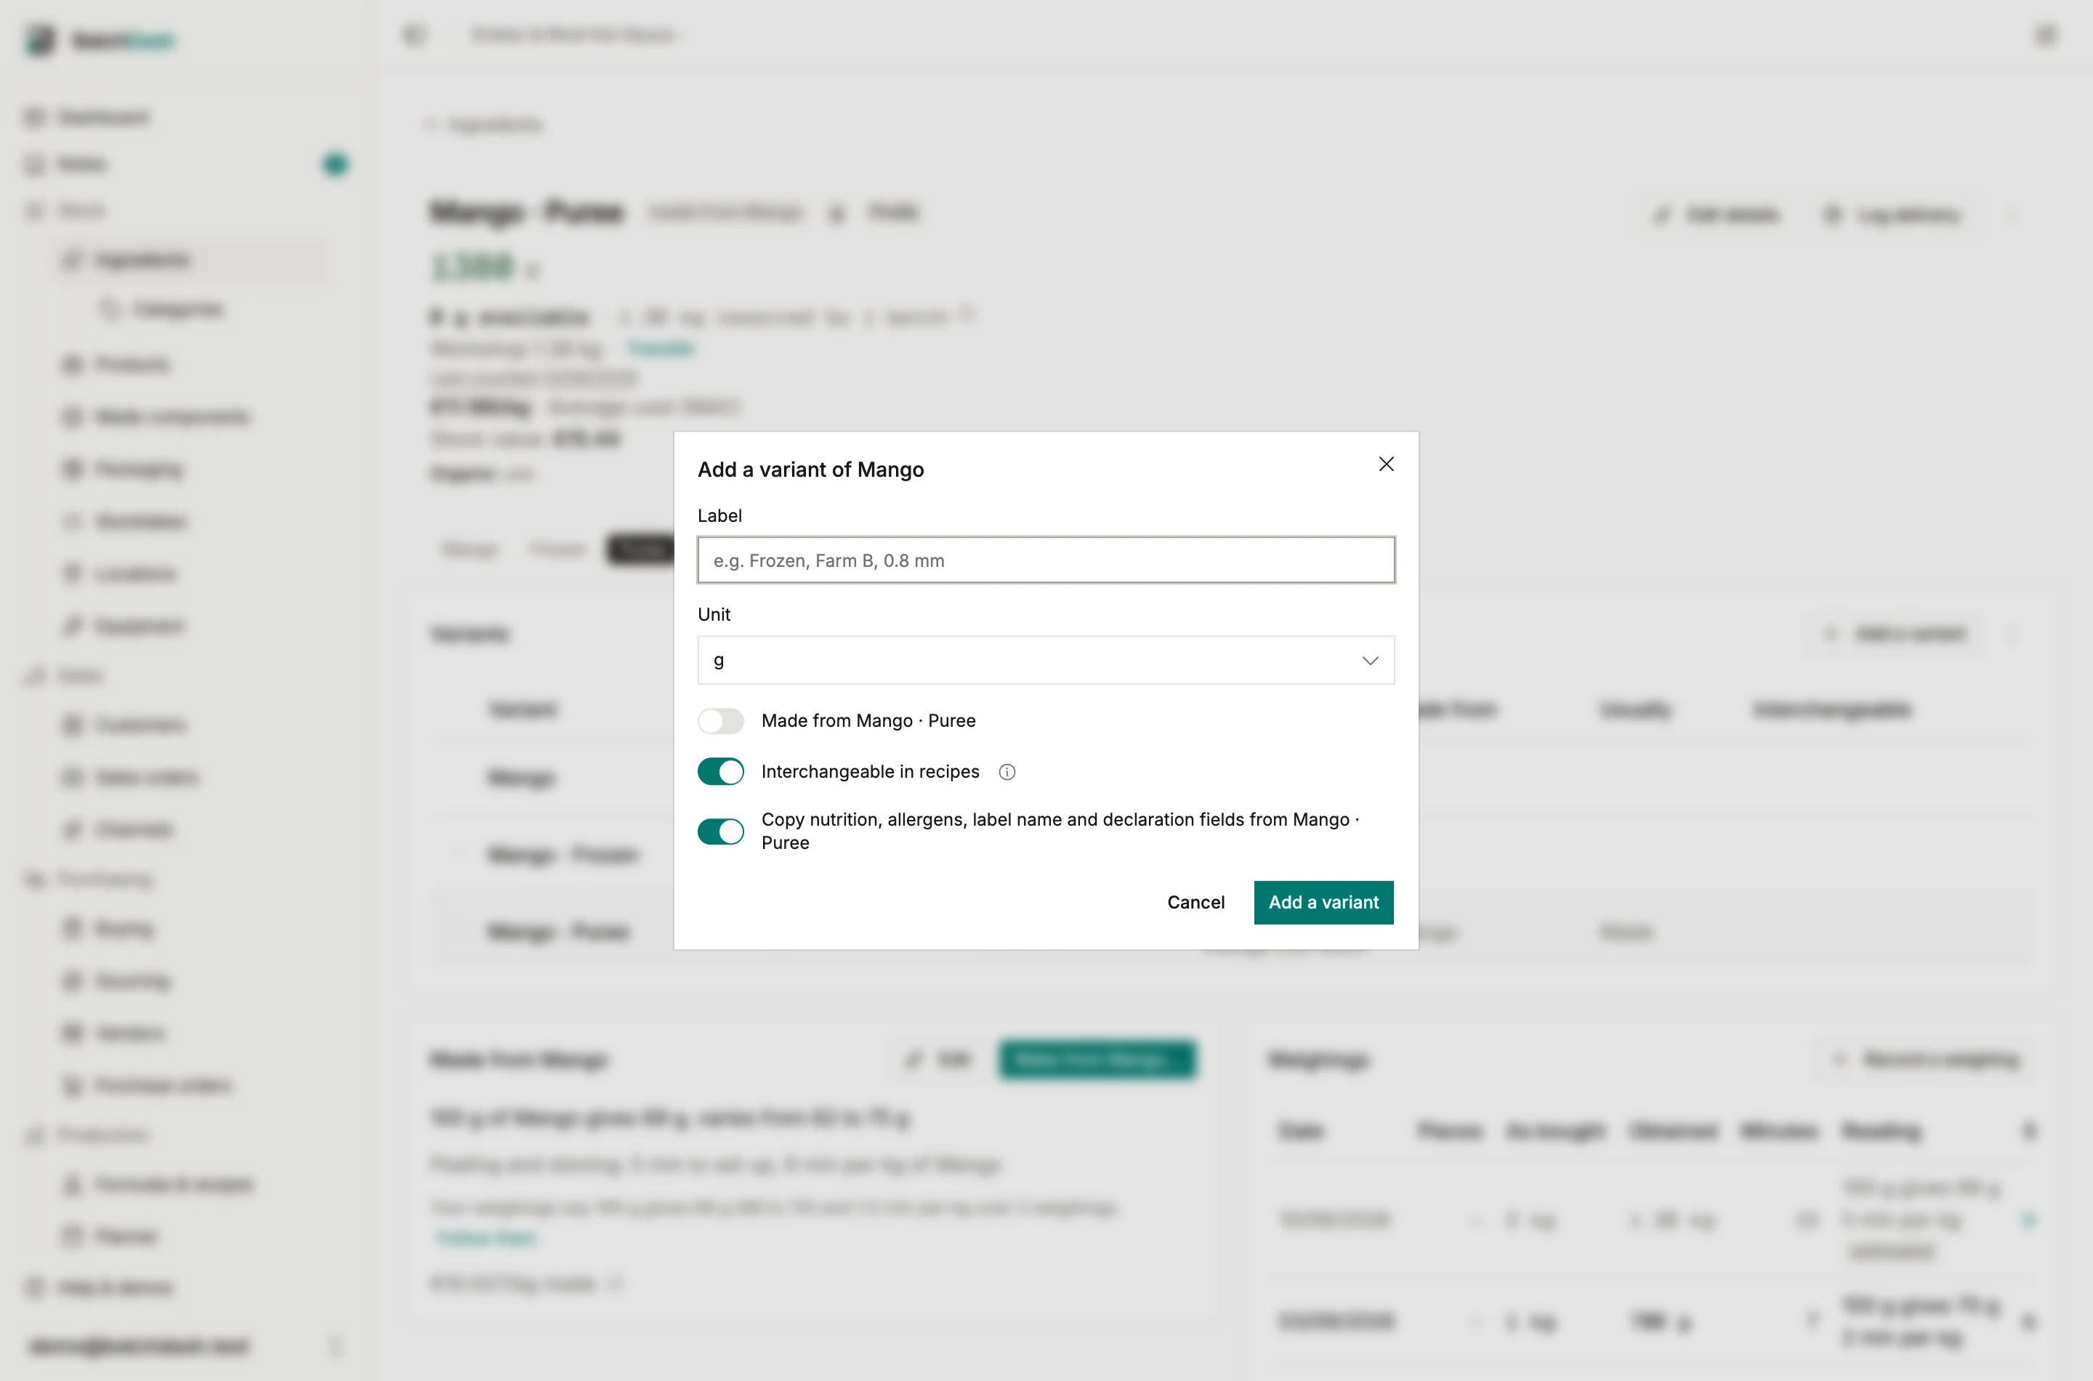Confirm with the Add a variant button
This screenshot has height=1381, width=2093.
point(1323,903)
